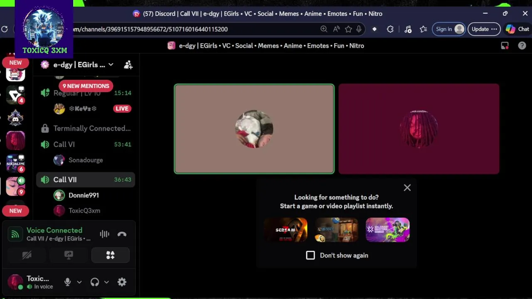Join the Call VI voice channel
532x299 pixels.
[x=86, y=145]
